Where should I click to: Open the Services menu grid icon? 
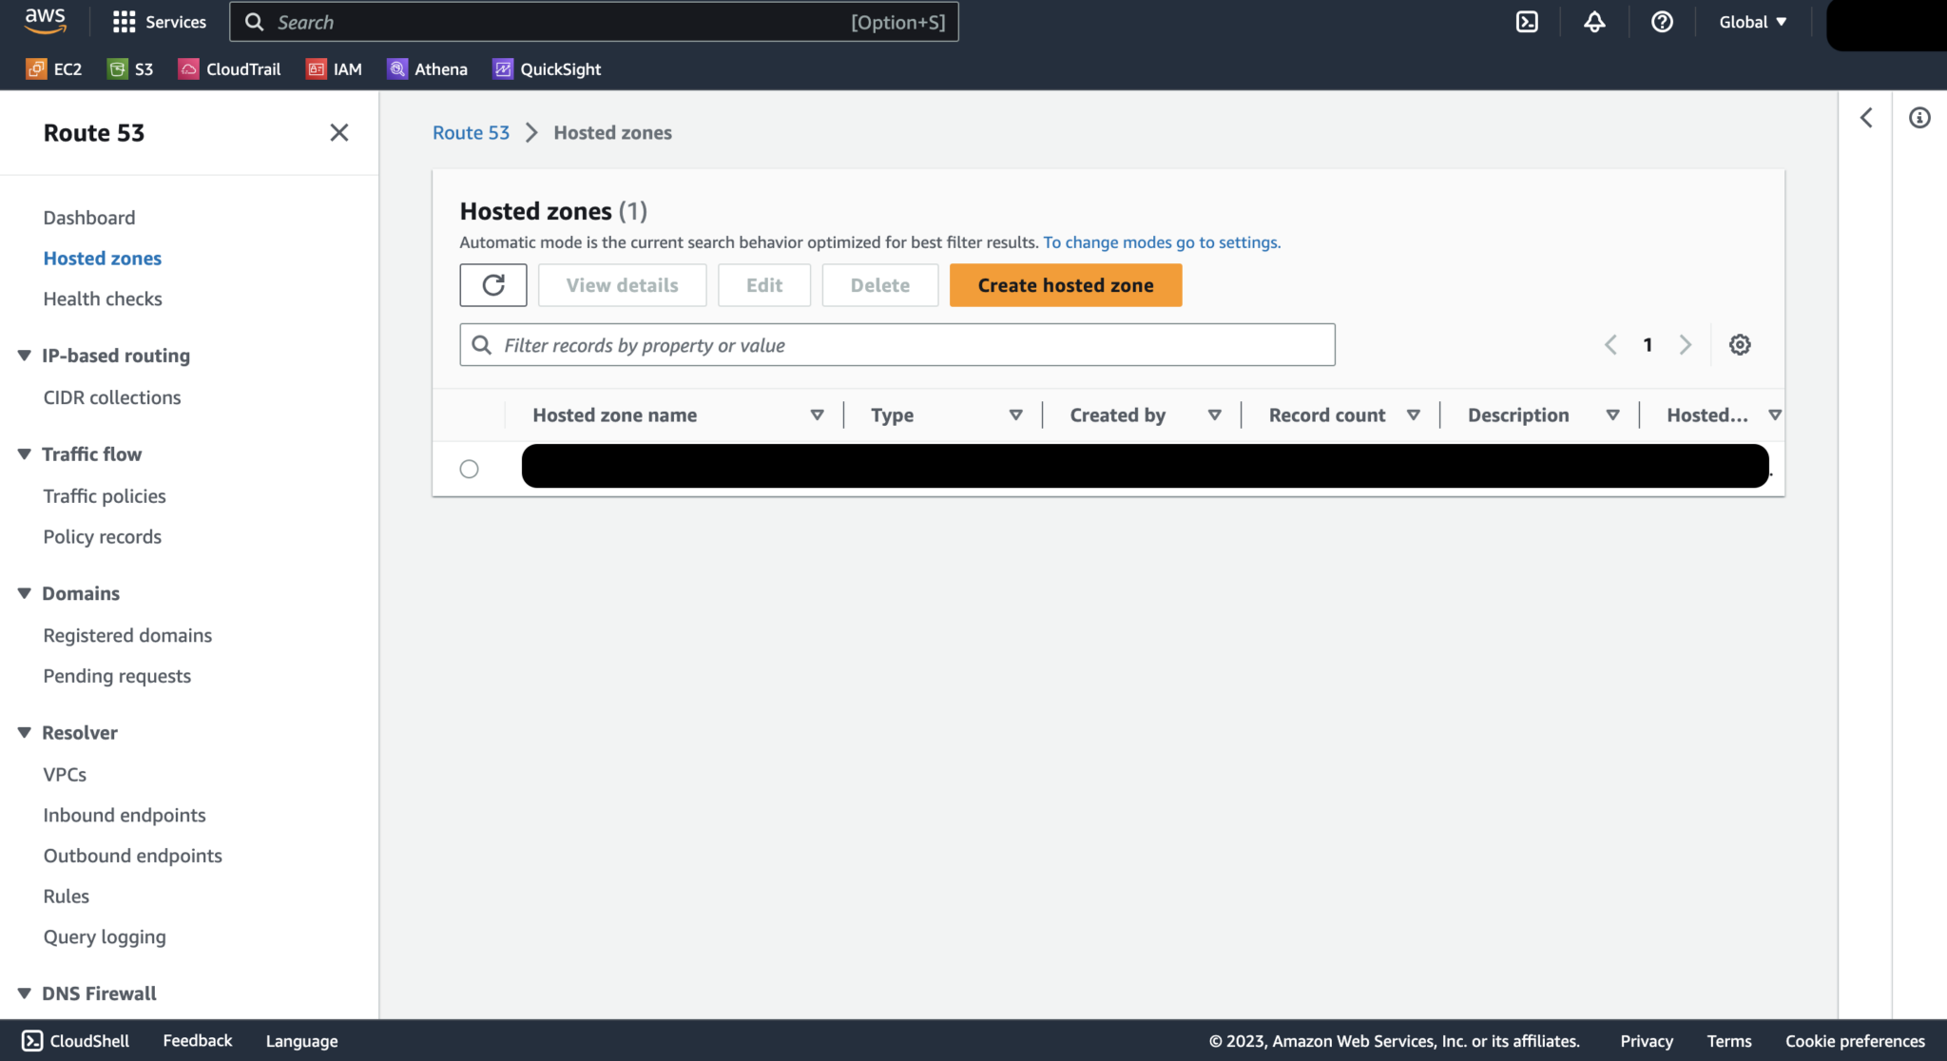click(x=124, y=21)
